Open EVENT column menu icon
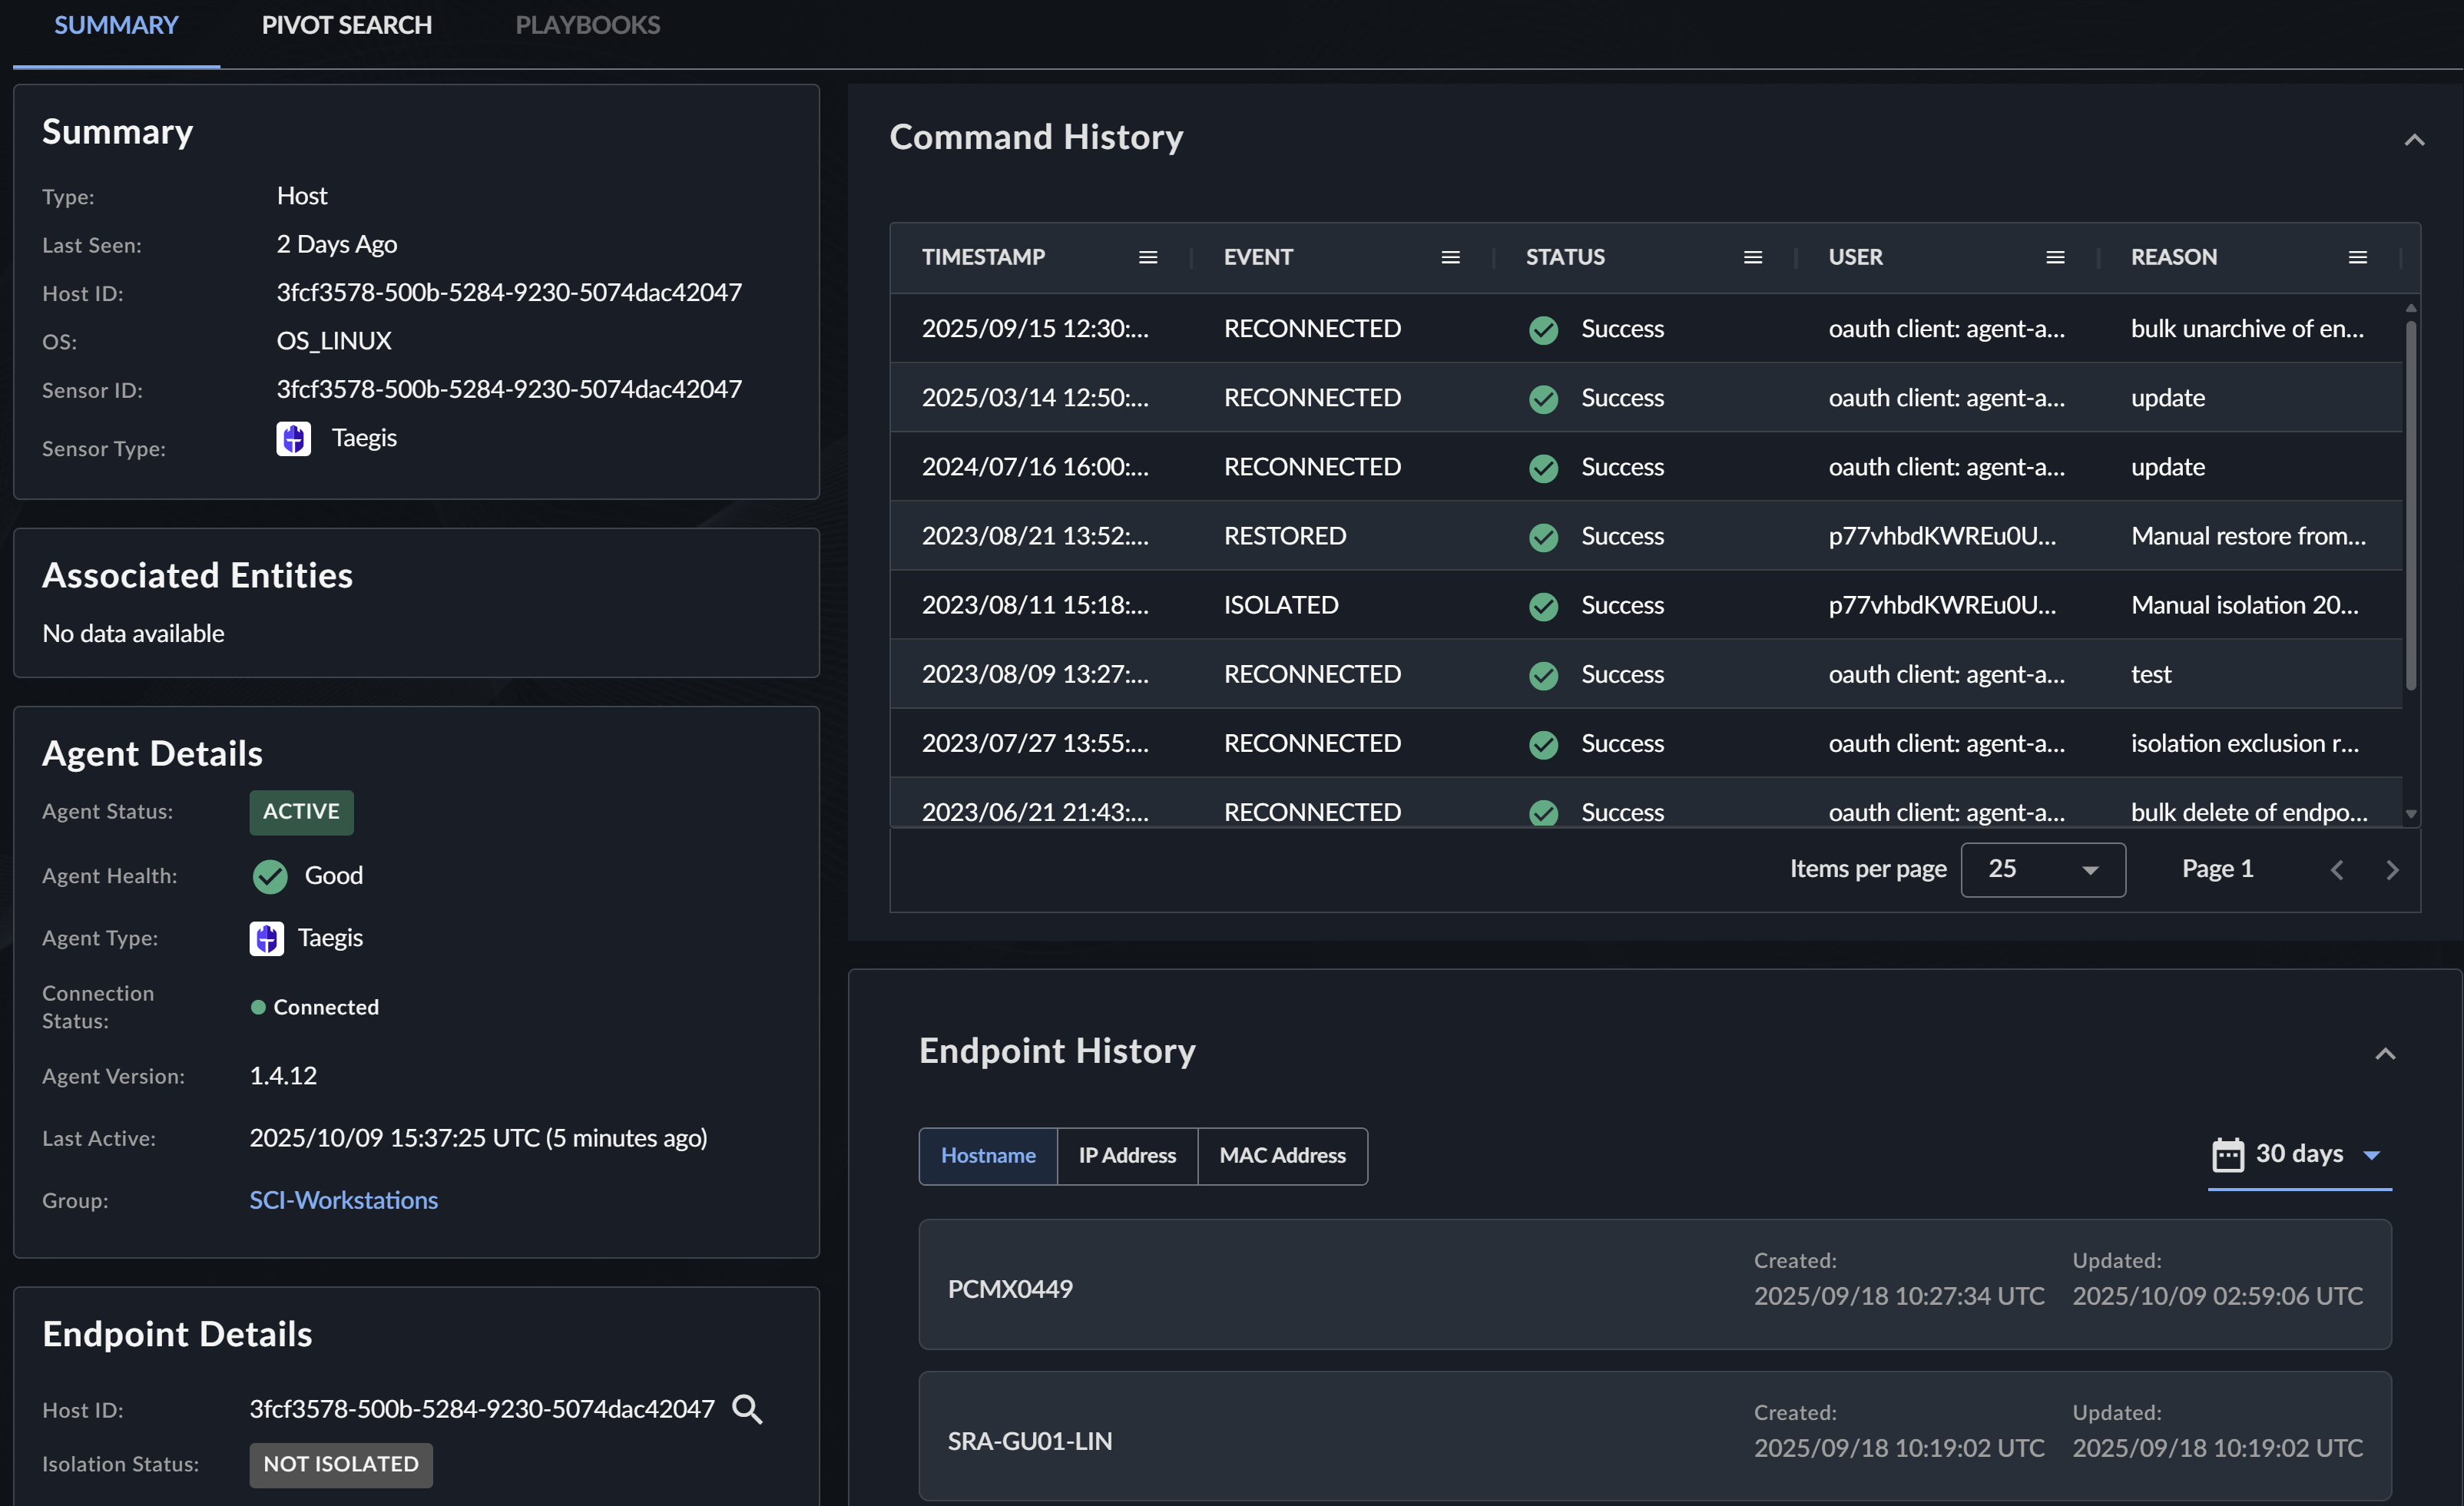The width and height of the screenshot is (2464, 1506). (x=1450, y=258)
